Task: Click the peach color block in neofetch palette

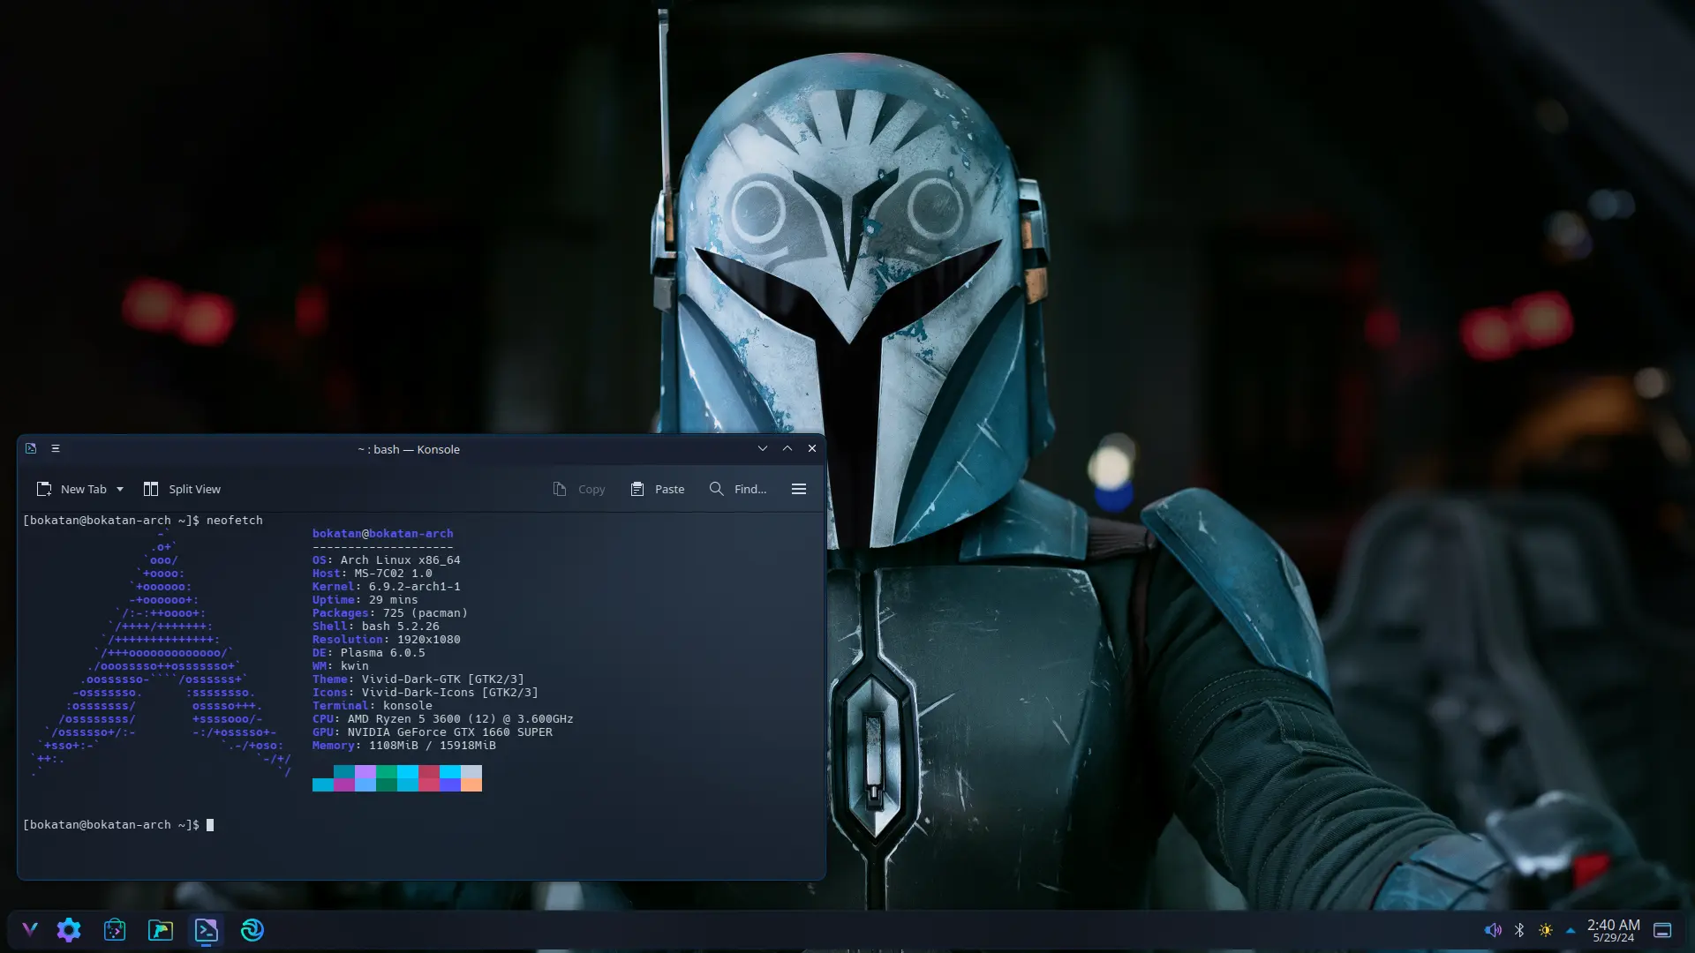Action: pos(471,784)
